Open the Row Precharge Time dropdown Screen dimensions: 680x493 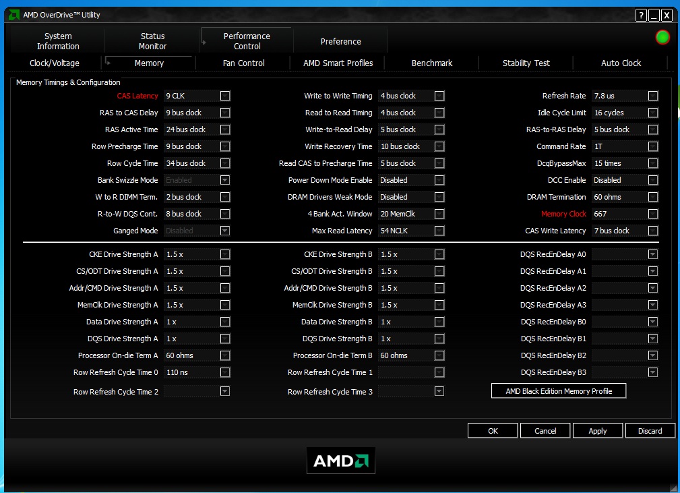point(225,146)
